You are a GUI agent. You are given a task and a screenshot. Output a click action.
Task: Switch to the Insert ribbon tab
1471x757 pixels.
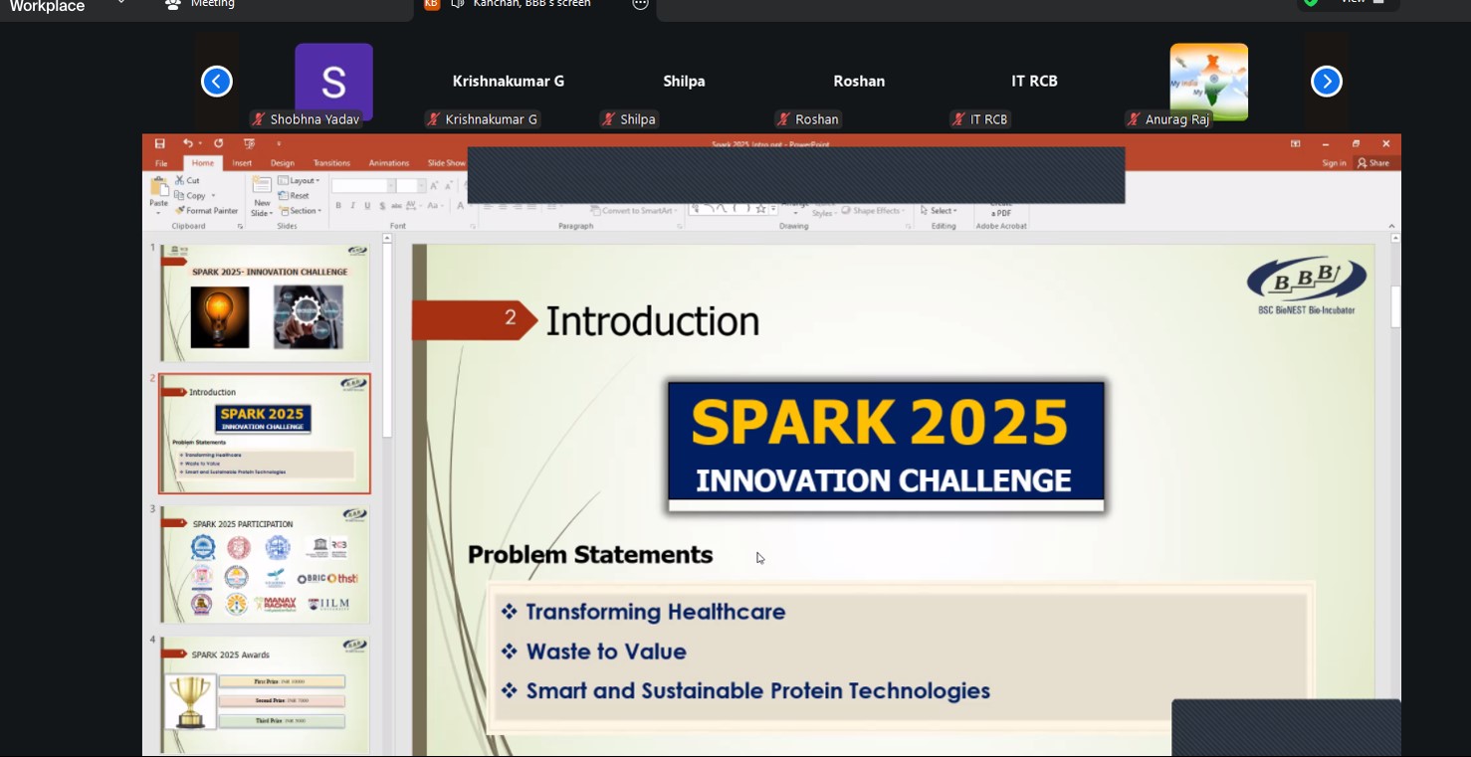242,163
